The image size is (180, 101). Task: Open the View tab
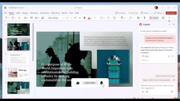(71, 13)
